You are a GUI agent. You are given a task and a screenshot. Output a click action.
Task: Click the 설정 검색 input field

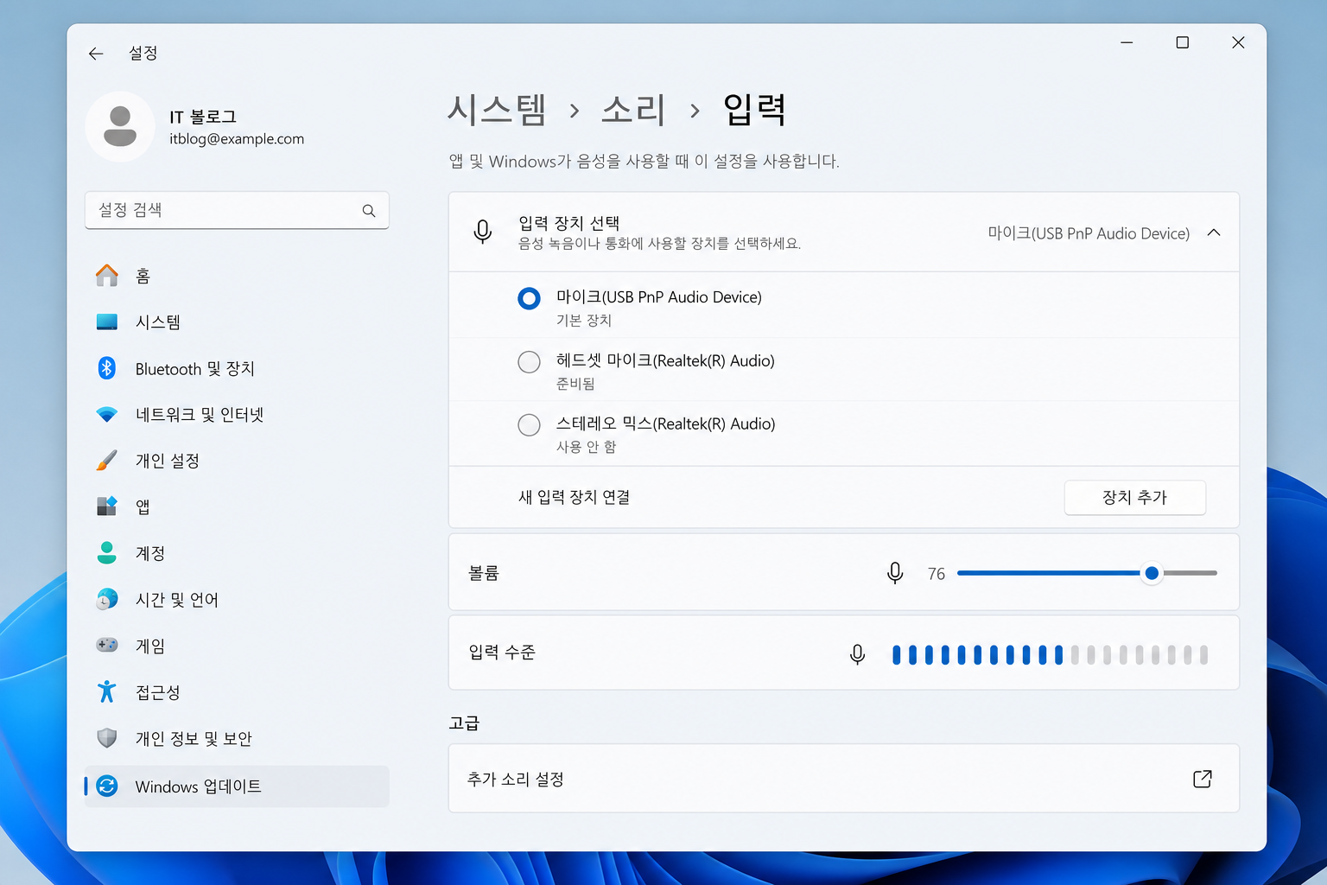pos(237,210)
